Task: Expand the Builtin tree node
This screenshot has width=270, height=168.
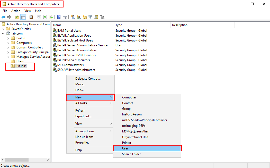Action: point(8,38)
